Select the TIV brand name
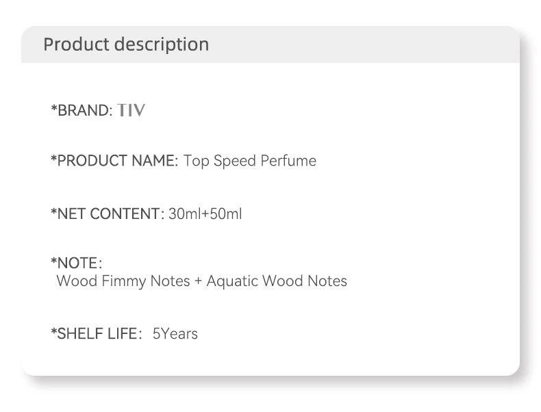 (131, 110)
